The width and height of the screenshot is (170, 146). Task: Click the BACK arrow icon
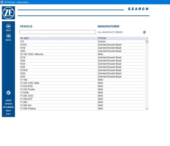tap(8, 36)
